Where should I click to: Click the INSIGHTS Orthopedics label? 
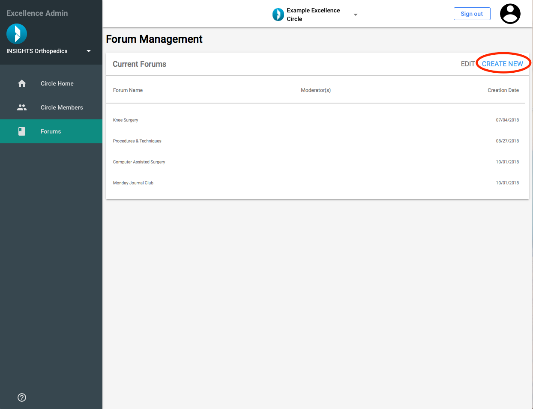37,51
